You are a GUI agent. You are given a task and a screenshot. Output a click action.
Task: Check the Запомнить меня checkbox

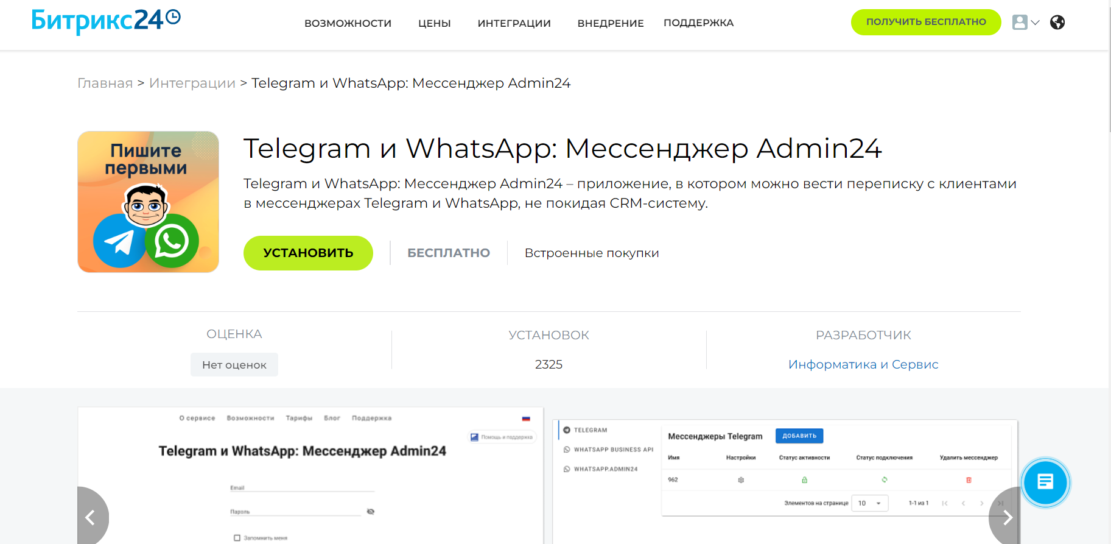coord(237,538)
